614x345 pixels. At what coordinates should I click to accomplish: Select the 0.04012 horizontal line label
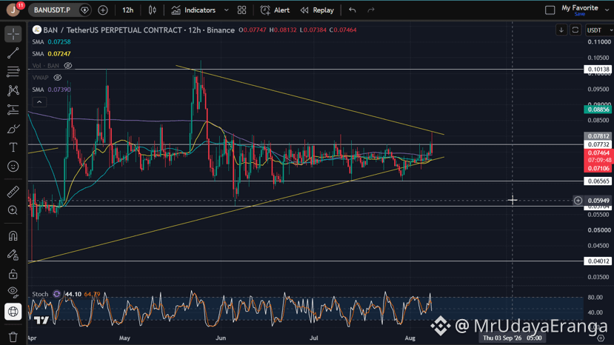tap(598, 261)
